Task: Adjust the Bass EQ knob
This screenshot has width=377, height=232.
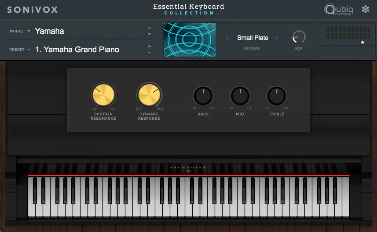Action: point(203,96)
